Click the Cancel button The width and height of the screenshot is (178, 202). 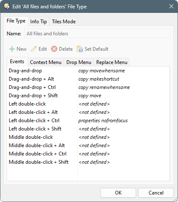(x=156, y=193)
